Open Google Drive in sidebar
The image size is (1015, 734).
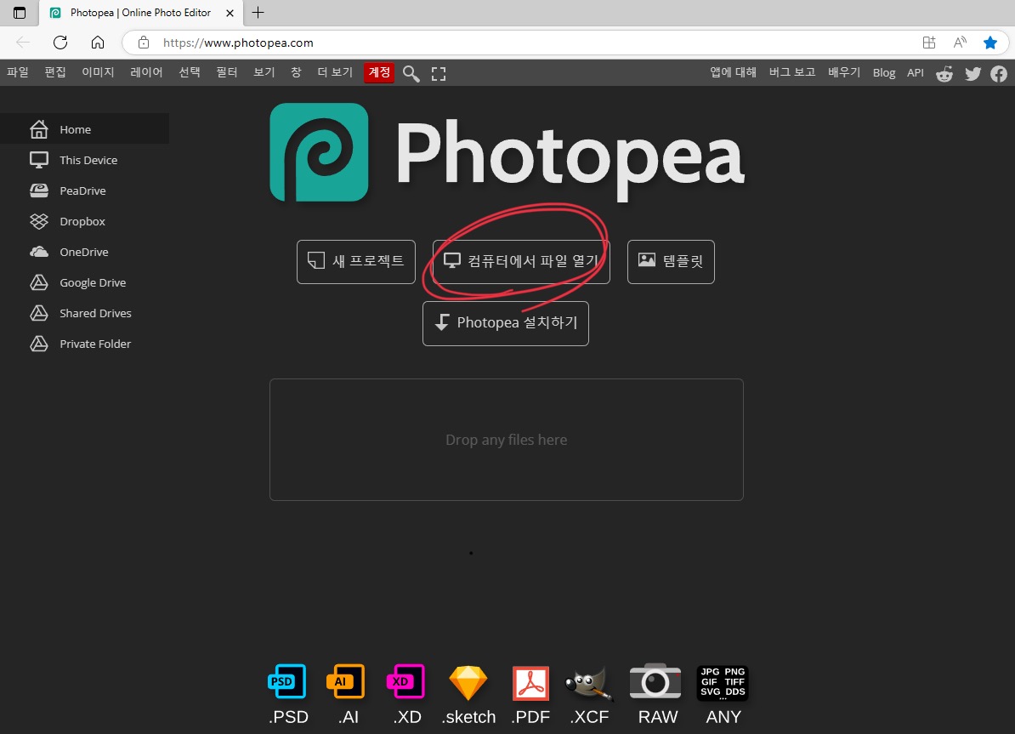point(85,282)
